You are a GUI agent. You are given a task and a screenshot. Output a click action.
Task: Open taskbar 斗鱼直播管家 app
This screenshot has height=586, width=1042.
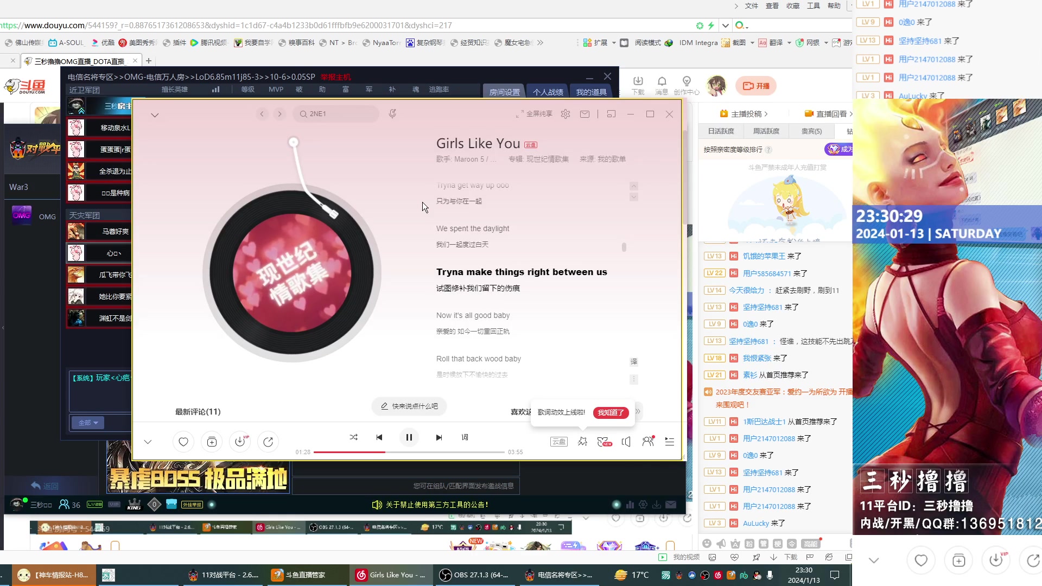point(305,575)
